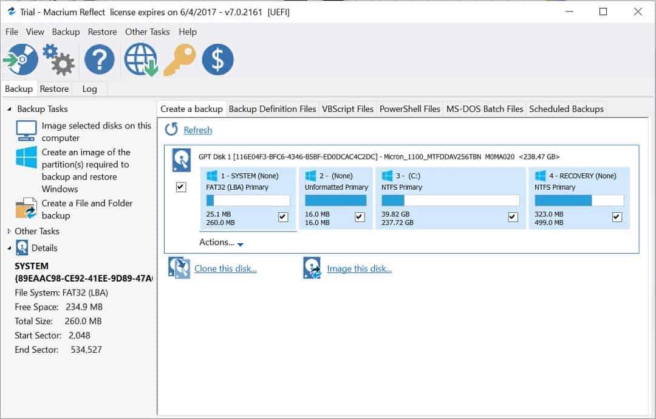This screenshot has width=656, height=419.
Task: Click the monitor icon for imaging selected disks
Action: click(x=26, y=131)
